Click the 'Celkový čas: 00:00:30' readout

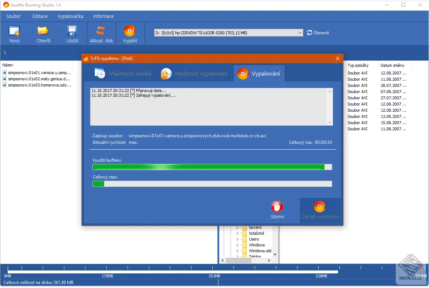point(310,142)
